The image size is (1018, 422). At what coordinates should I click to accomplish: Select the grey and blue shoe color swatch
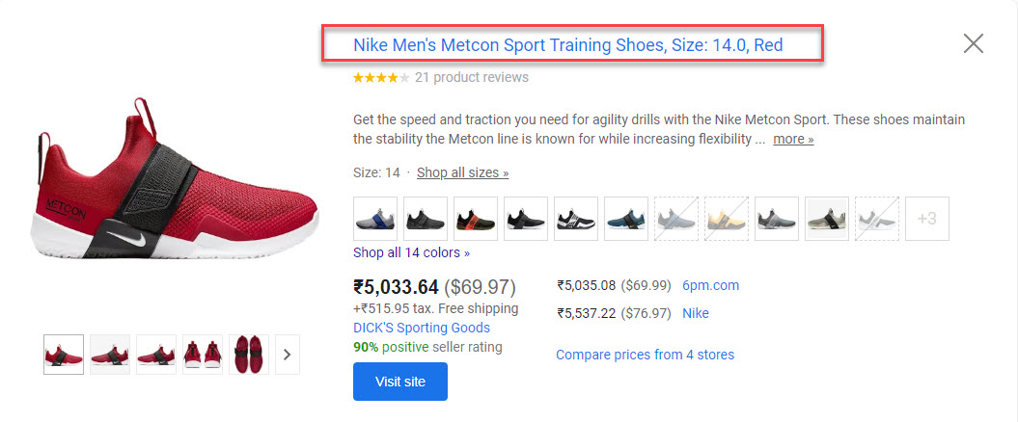pyautogui.click(x=375, y=219)
